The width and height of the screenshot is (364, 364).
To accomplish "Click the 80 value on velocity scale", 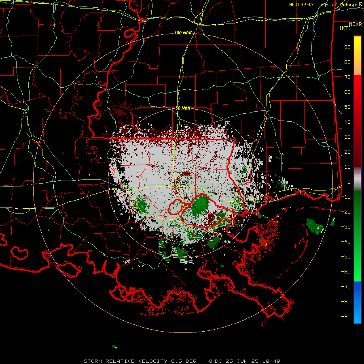I will pos(347,62).
